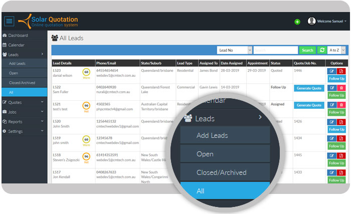Click Follow Up for lead L520
The width and height of the screenshot is (351, 214).
pyautogui.click(x=336, y=129)
